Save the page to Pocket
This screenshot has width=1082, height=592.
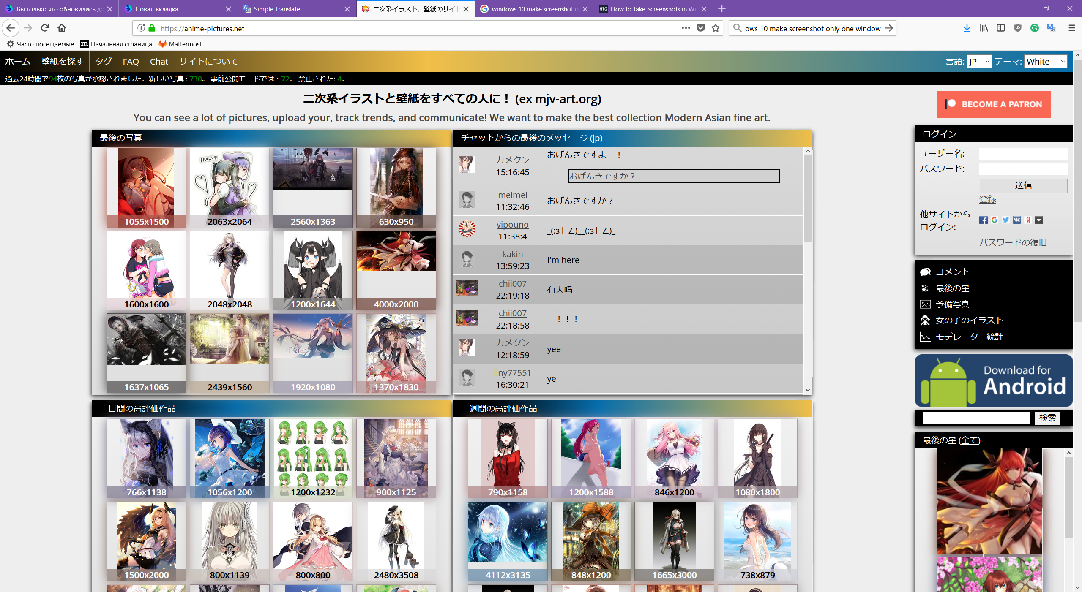click(x=700, y=28)
